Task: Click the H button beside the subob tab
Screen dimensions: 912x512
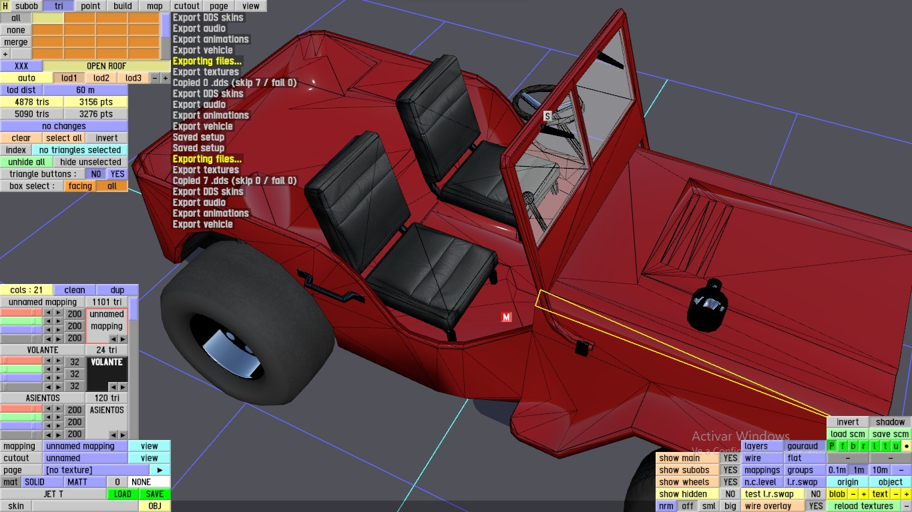Action: coord(5,6)
